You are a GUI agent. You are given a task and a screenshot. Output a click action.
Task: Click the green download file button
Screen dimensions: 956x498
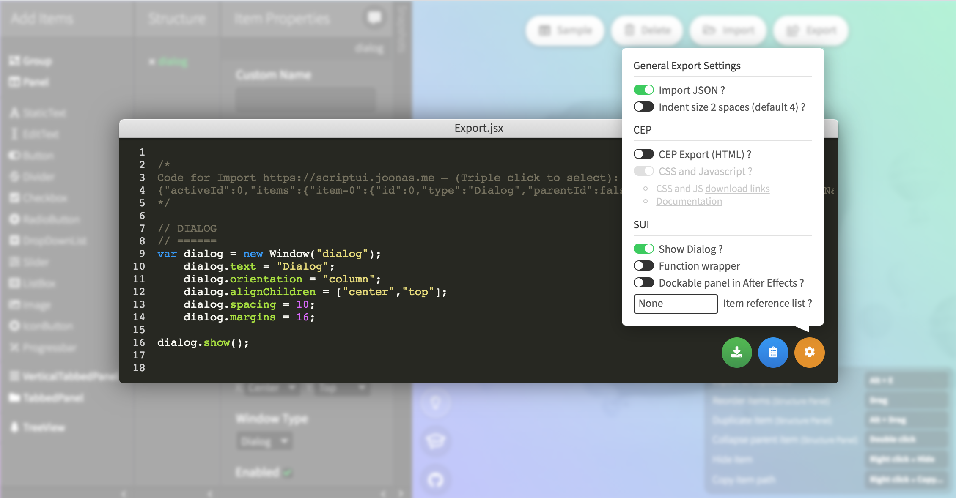point(736,352)
